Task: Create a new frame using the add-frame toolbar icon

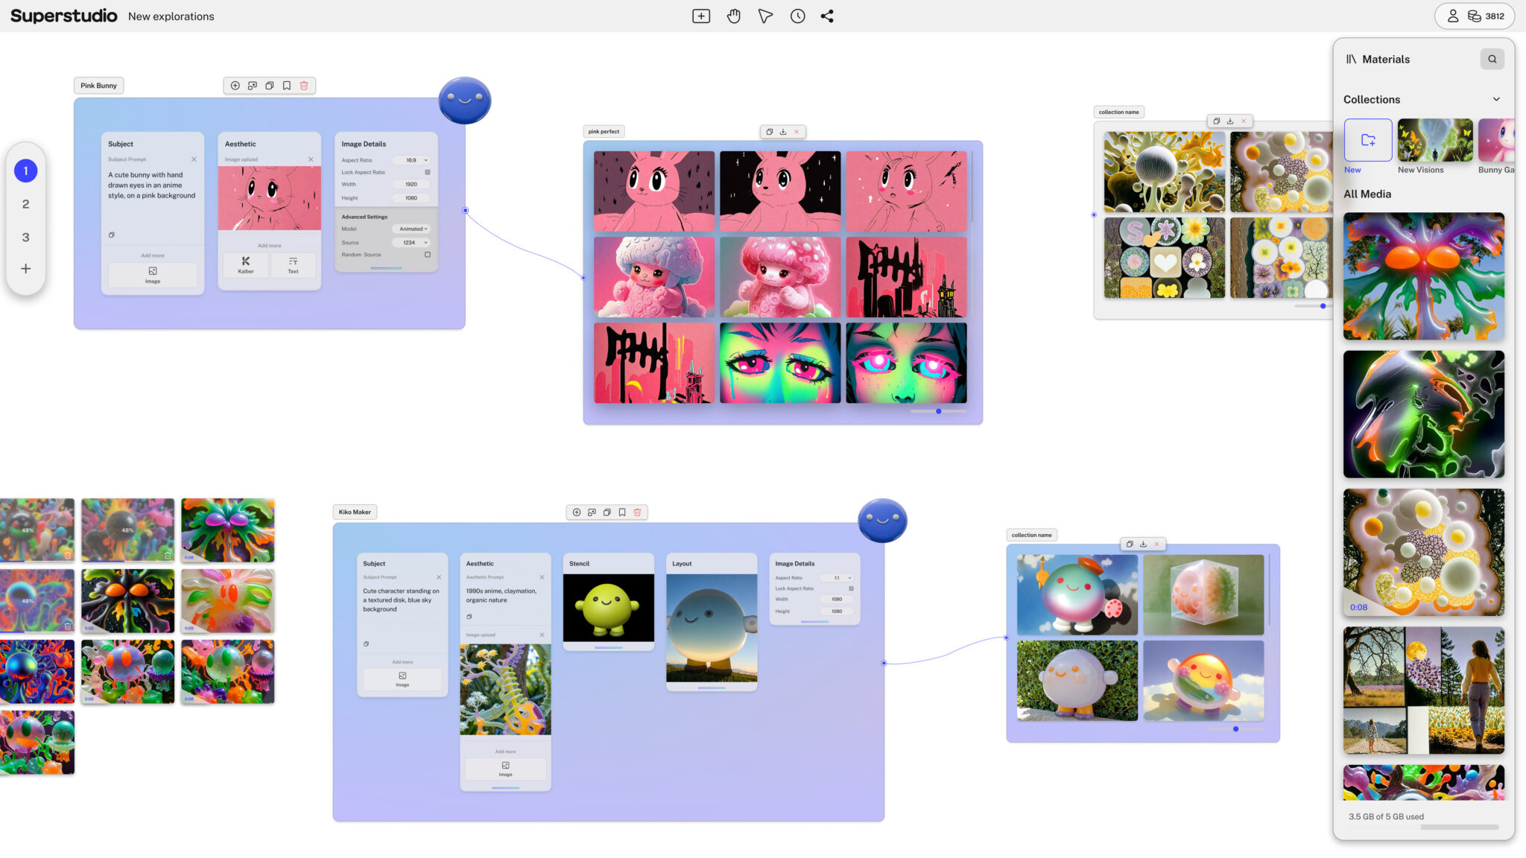Action: (700, 16)
